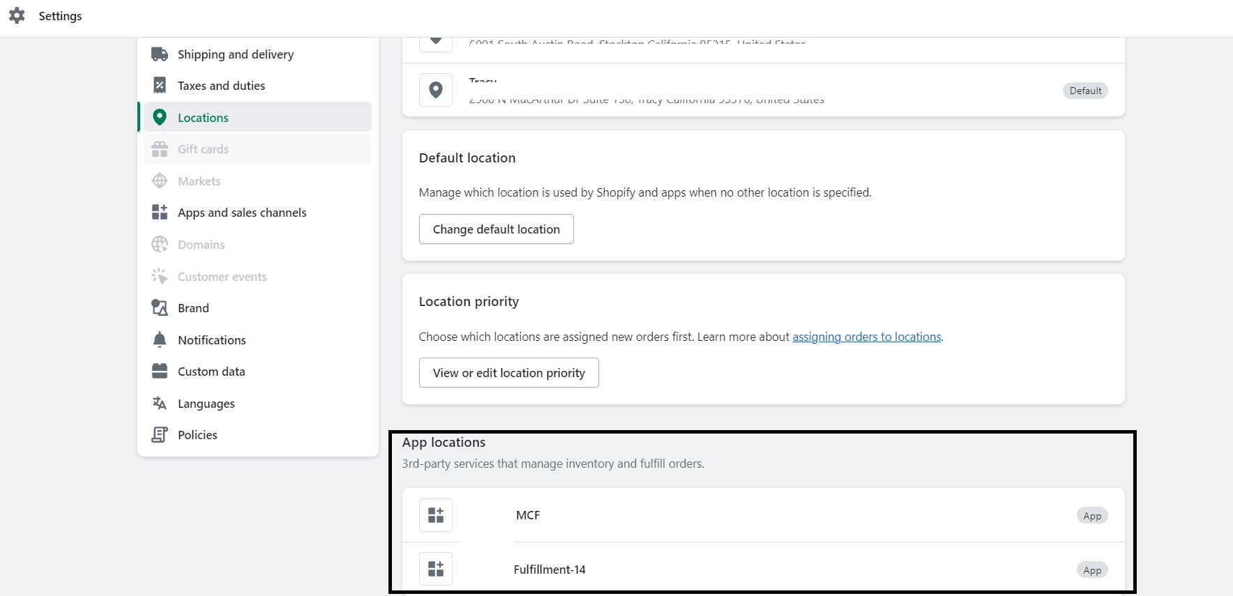Open Apps and sales channels settings
This screenshot has height=596, width=1233.
point(241,213)
